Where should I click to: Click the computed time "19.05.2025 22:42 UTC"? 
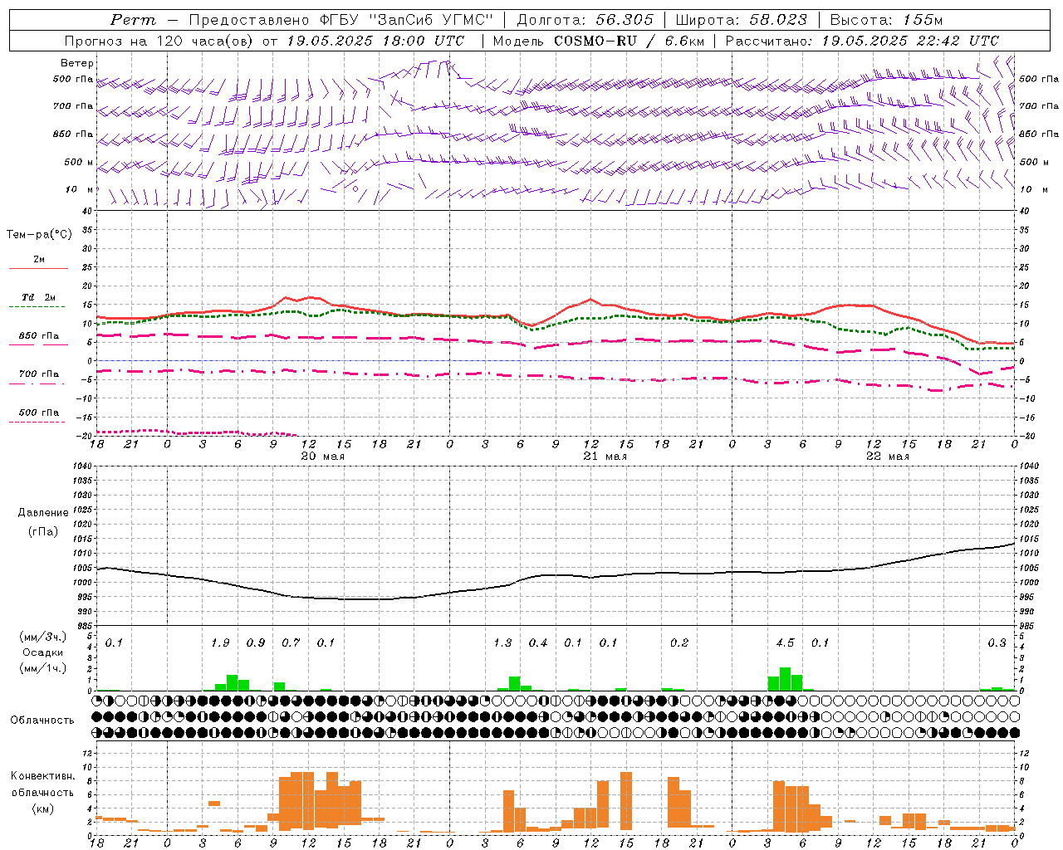(x=910, y=41)
